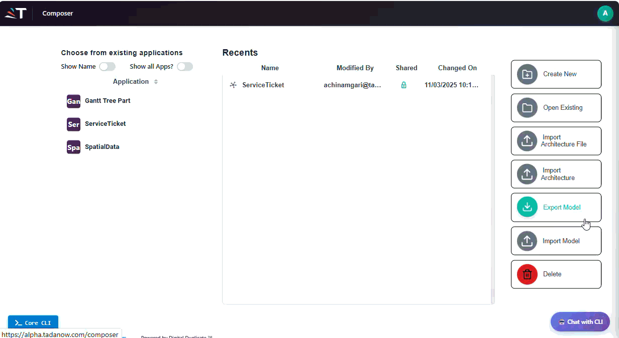Click the Ser app icon
Viewport: 619px width, 338px height.
coord(73,124)
